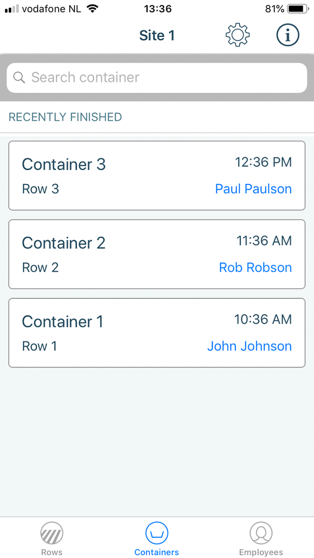This screenshot has height=558, width=314.
Task: Select the Containers tab label
Action: [157, 552]
